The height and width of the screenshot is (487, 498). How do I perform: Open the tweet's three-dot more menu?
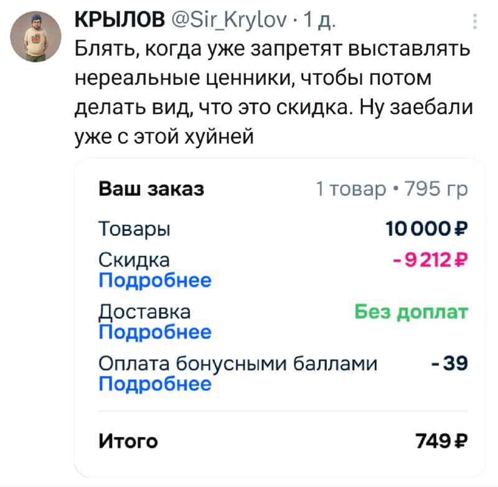[476, 24]
